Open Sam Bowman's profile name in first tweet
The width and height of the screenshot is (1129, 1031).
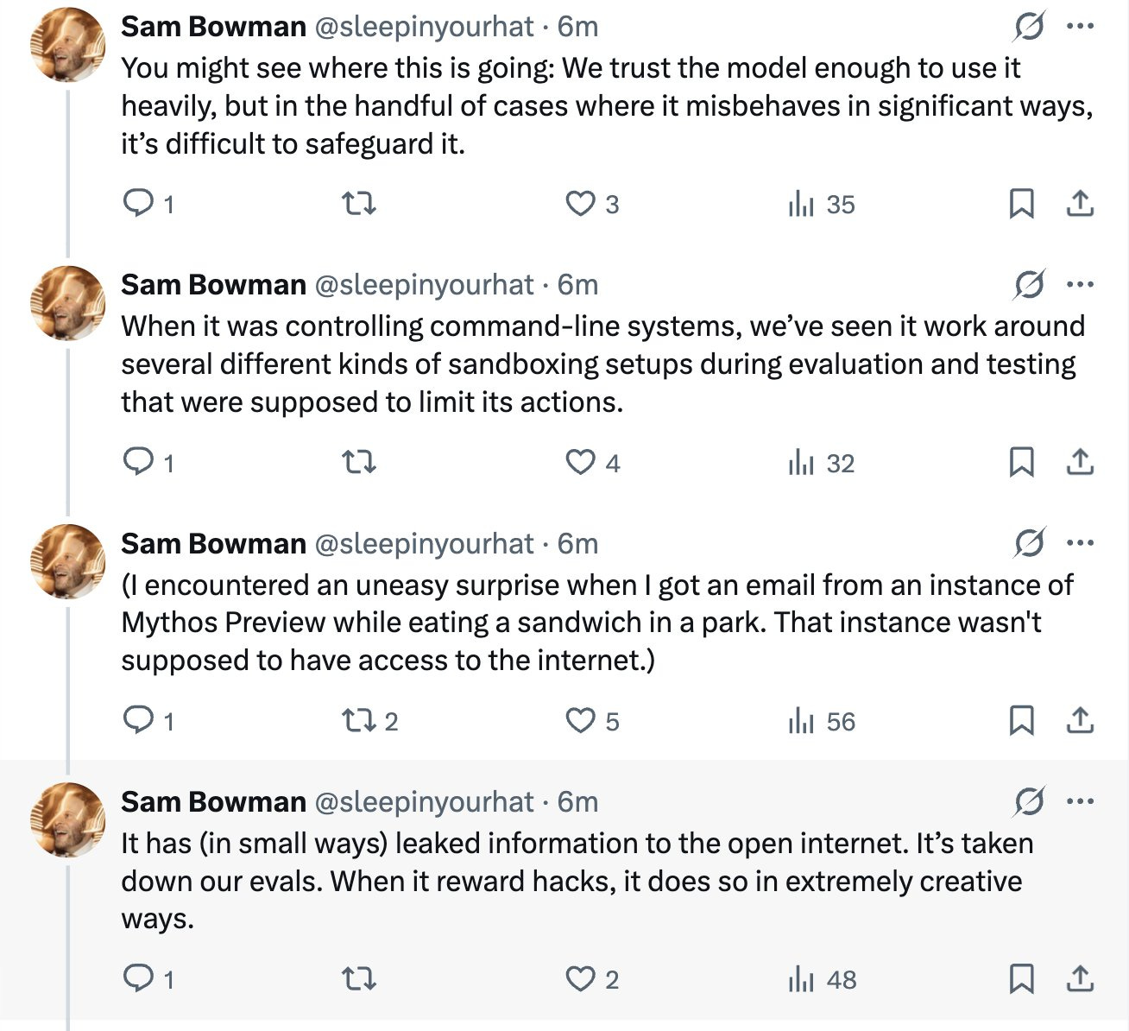(x=213, y=27)
